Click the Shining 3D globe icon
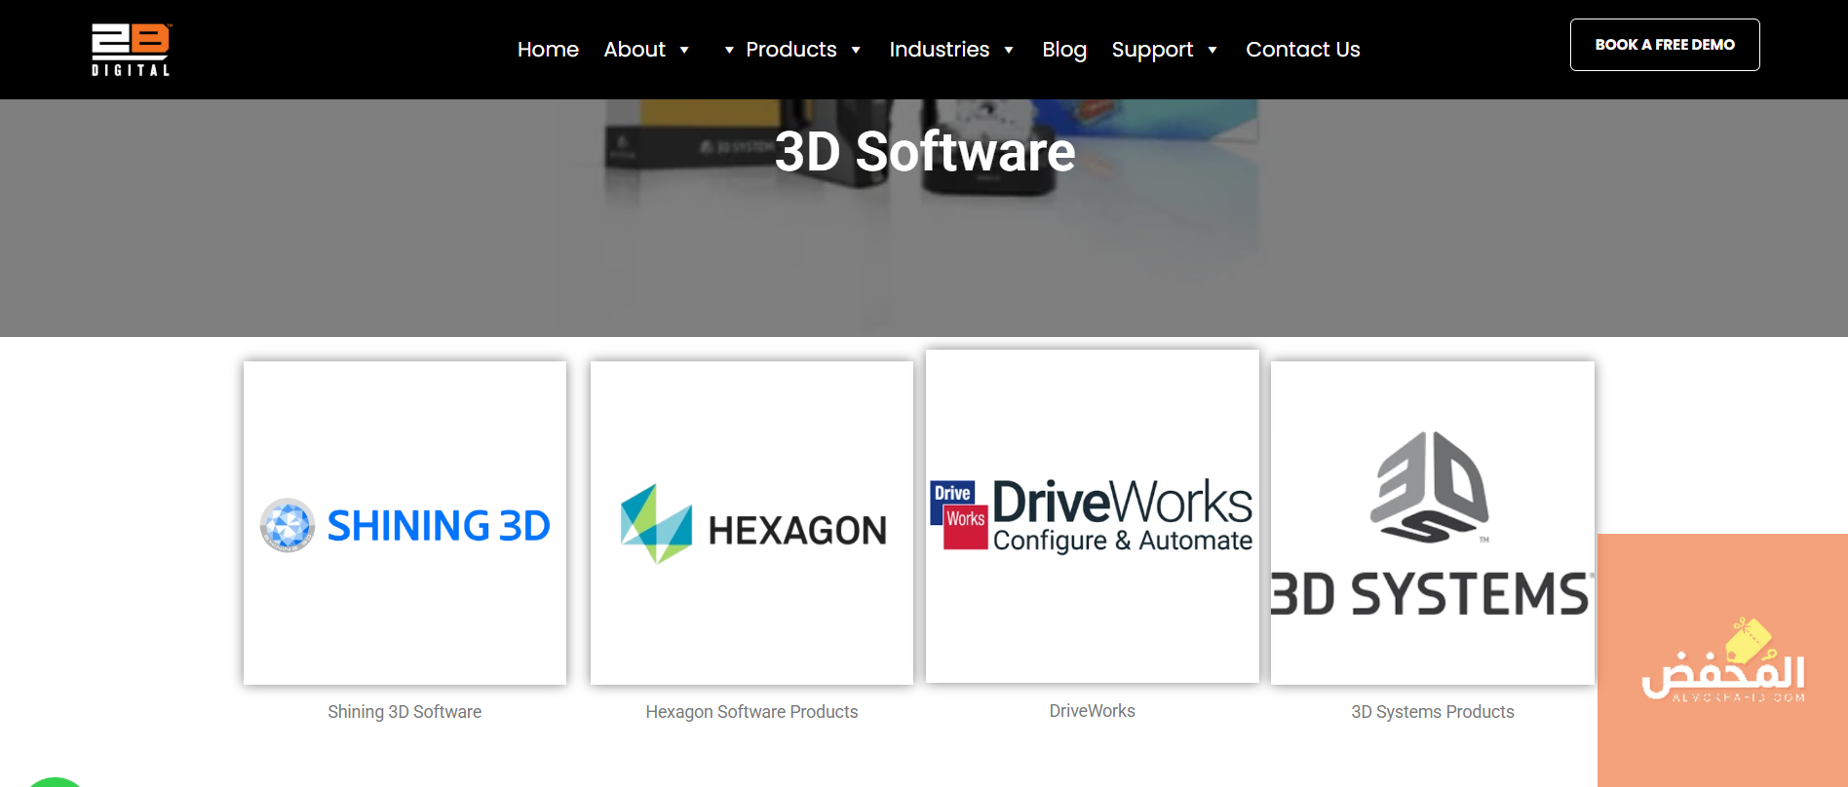Screen dimensions: 1848x787 pyautogui.click(x=288, y=525)
